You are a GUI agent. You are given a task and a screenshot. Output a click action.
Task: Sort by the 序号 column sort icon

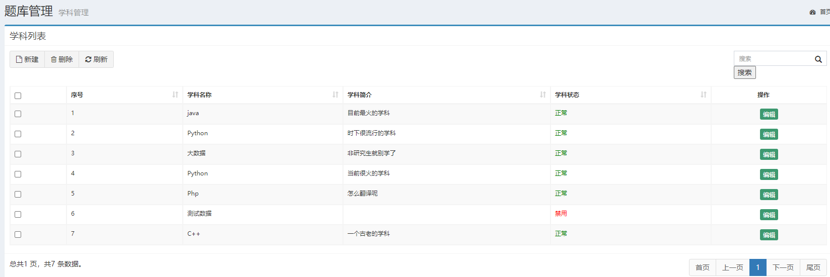click(x=175, y=95)
